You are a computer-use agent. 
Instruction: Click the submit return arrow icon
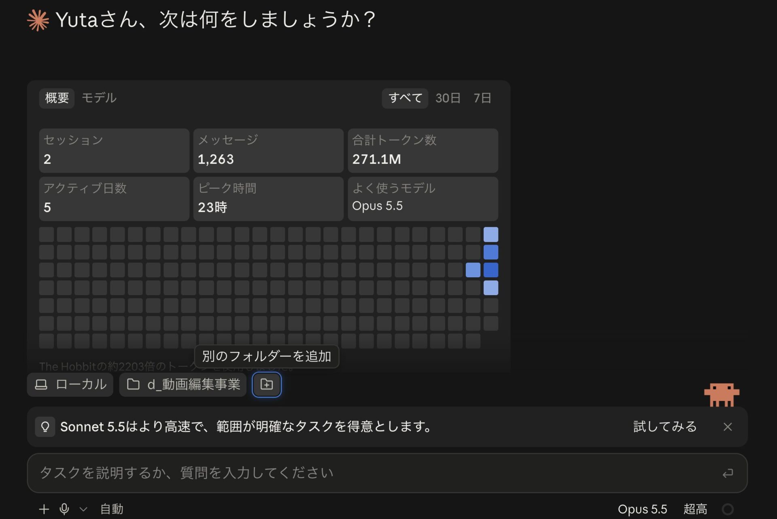[x=727, y=473]
